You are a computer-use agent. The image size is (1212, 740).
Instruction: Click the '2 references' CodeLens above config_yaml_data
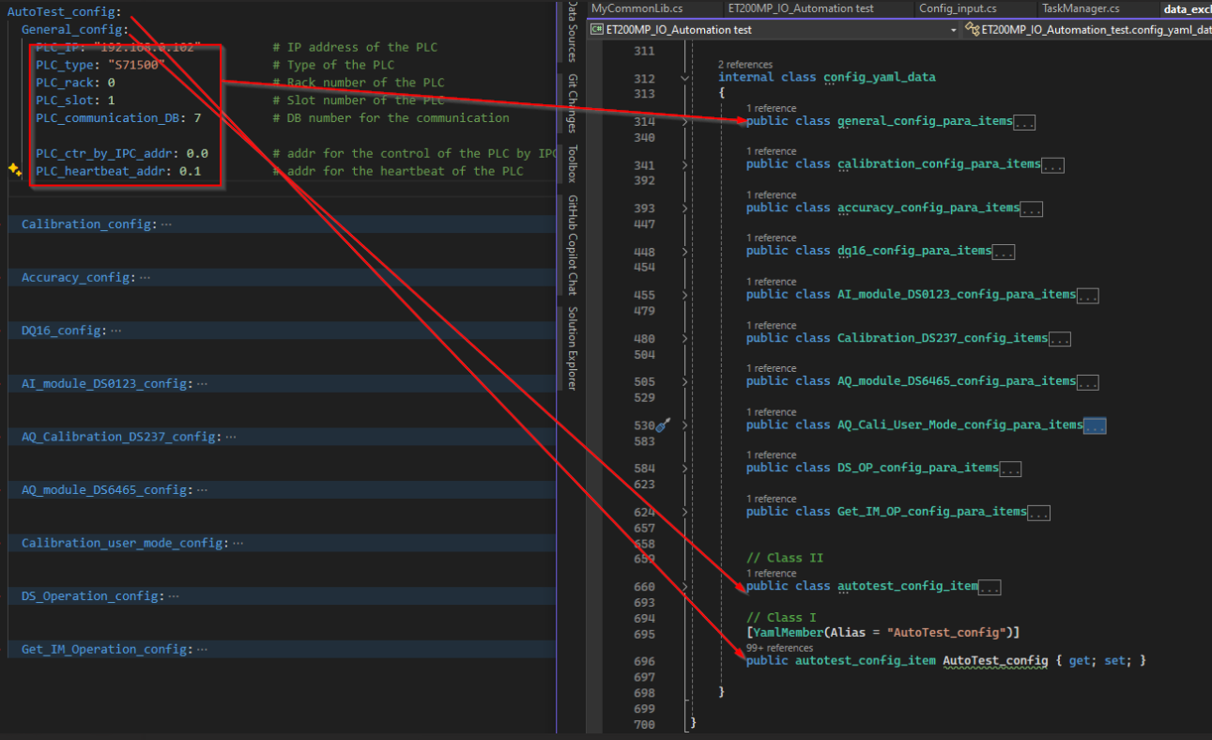744,65
